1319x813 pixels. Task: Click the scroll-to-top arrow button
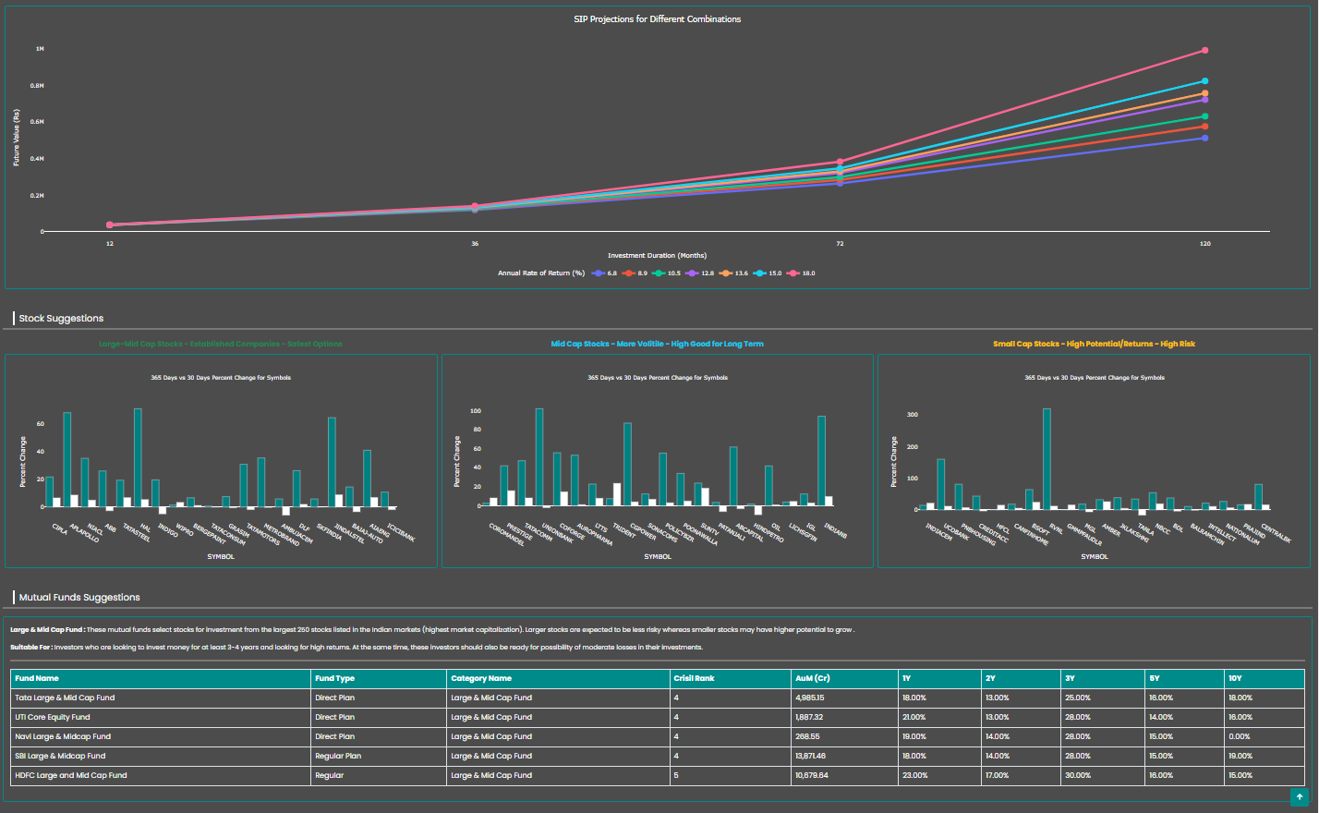1300,796
